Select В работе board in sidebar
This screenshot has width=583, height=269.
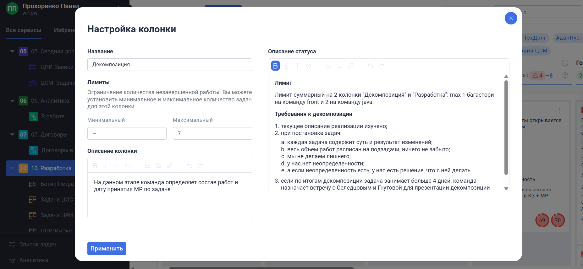[53, 116]
